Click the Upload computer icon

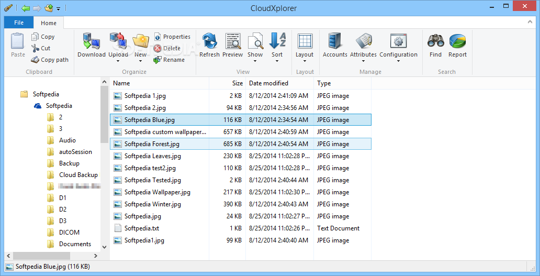[x=118, y=41]
